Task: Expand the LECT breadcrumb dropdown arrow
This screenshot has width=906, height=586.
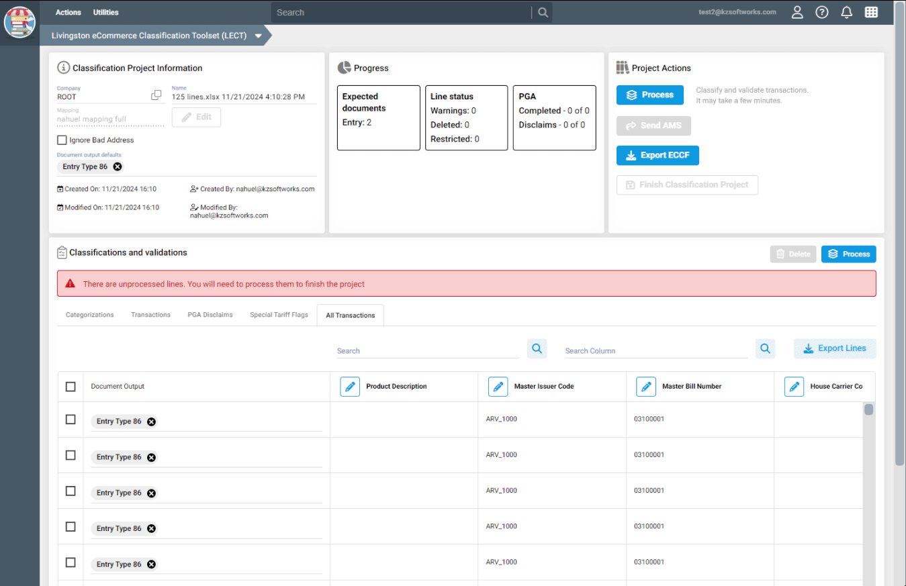Action: click(259, 36)
